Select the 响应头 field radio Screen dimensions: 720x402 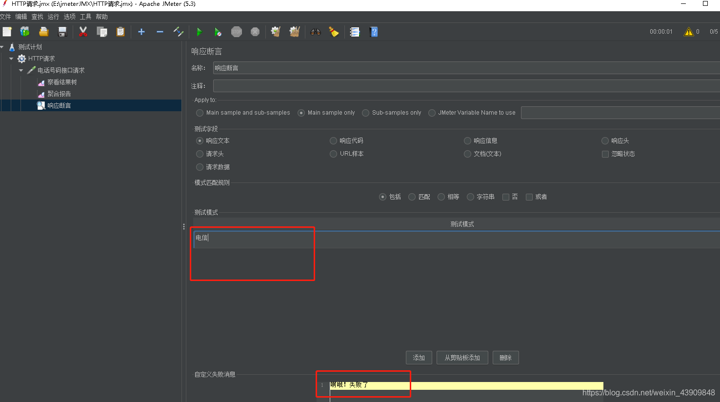[605, 141]
